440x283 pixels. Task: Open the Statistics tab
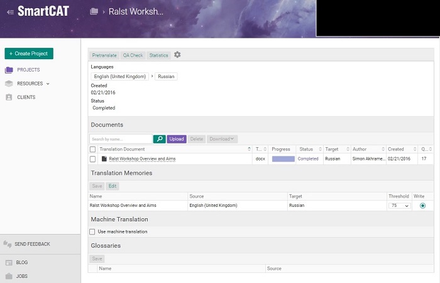(158, 55)
